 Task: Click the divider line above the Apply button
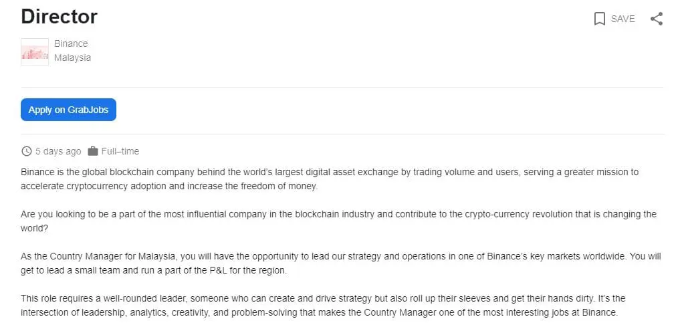pyautogui.click(x=342, y=87)
